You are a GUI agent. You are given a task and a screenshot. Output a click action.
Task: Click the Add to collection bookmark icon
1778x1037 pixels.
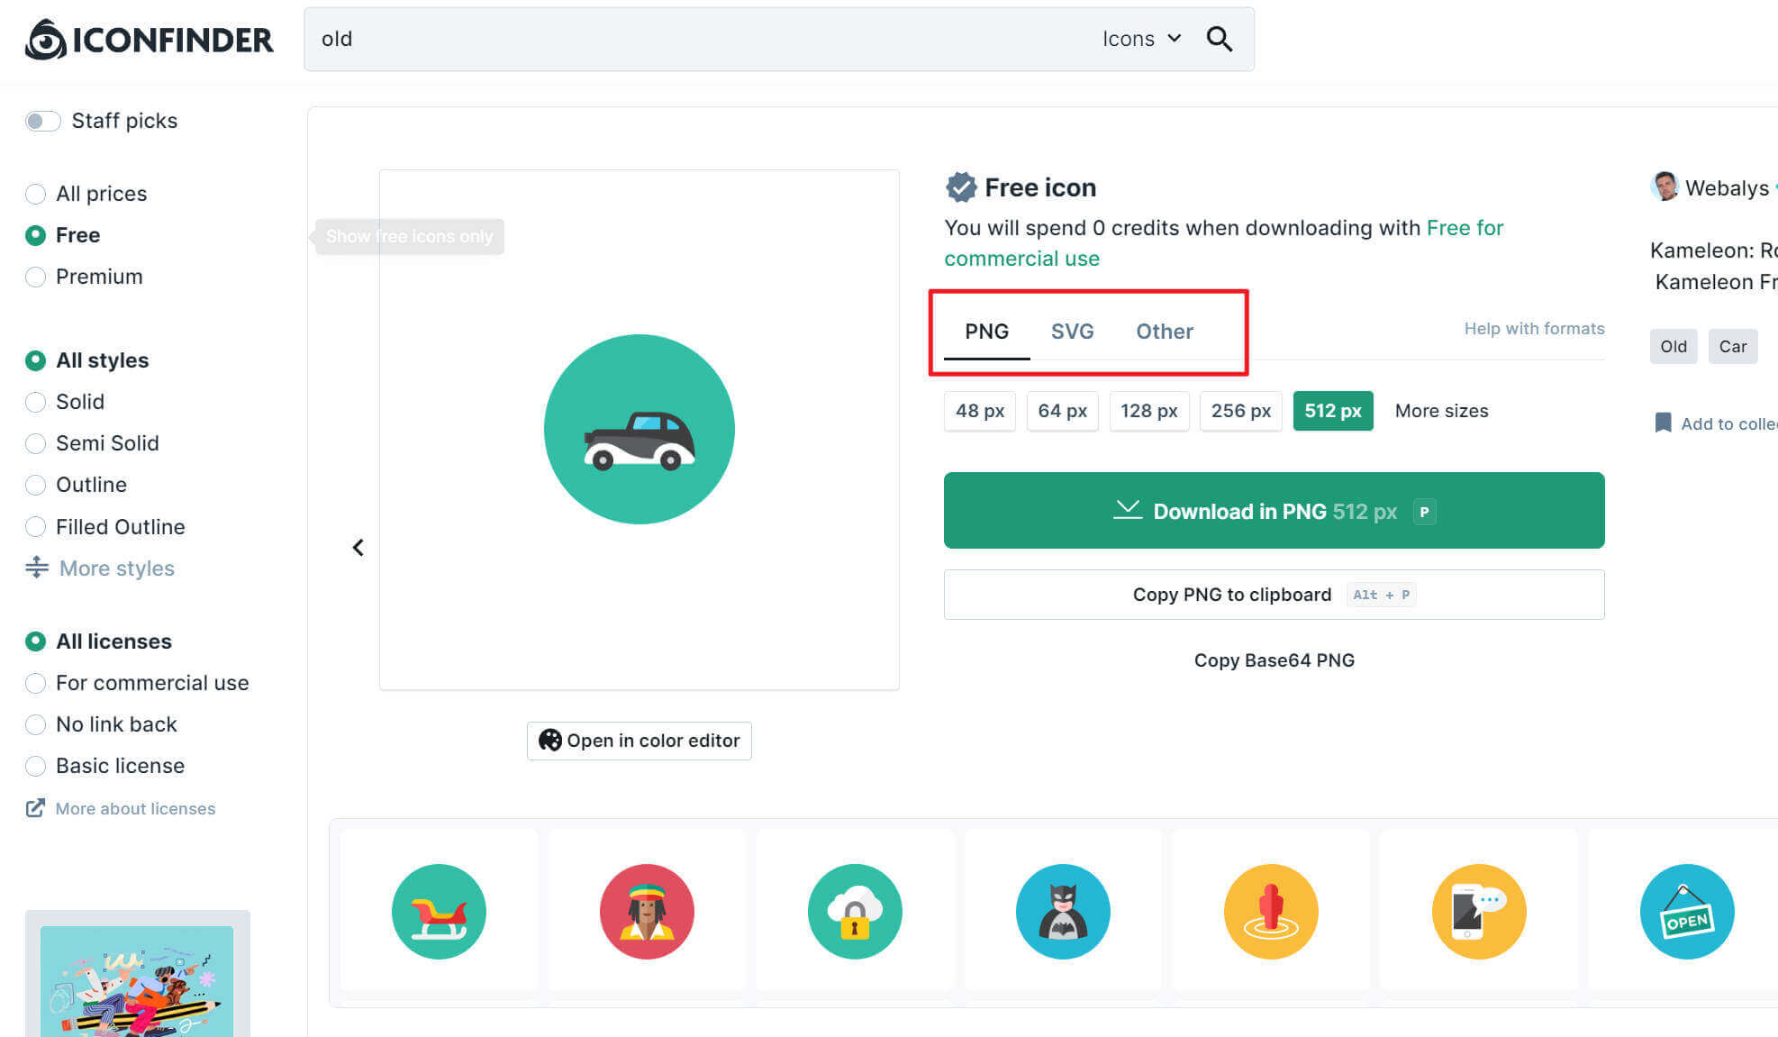coord(1662,423)
